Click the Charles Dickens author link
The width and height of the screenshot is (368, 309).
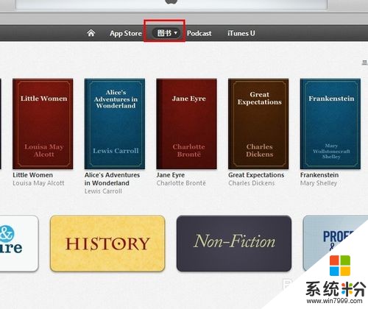tap(252, 183)
